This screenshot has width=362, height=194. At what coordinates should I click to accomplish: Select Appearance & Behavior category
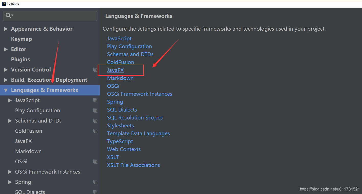point(42,29)
